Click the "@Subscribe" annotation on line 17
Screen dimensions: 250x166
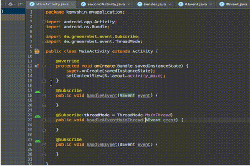(69, 91)
